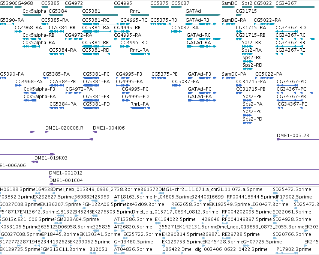
Task: Select protein SamDC-PA
Action: [x=229, y=78]
